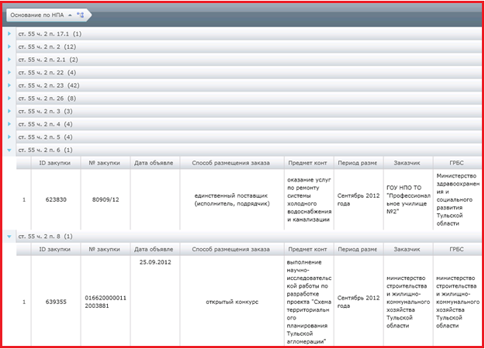Expand group ст. 55 ч. 2 п. 4 (4)
The image size is (485, 349).
9,124
